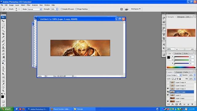Open the Character panel dock icon
Screen dimensions: 197x111
[x=164, y=44]
